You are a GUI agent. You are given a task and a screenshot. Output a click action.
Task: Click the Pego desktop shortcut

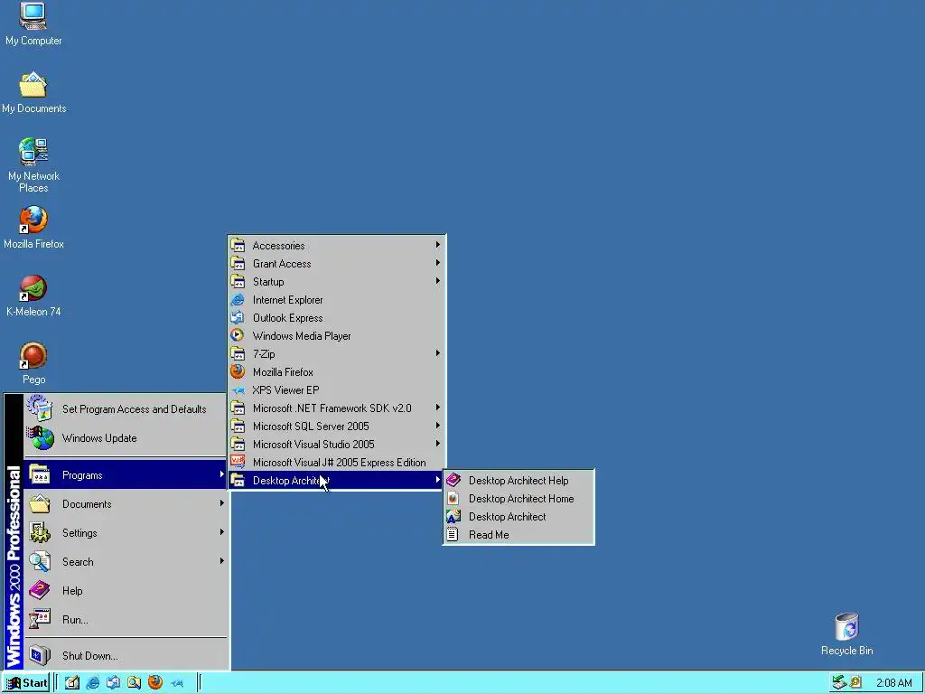[x=33, y=363]
